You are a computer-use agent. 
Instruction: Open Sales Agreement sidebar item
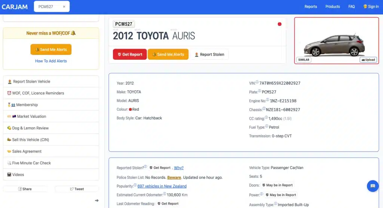(x=51, y=151)
